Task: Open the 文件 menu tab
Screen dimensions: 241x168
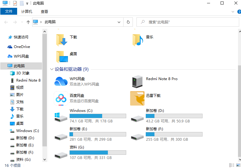Action: [9, 12]
